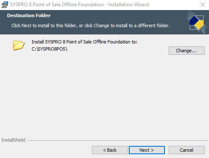
Task: Click the separator line beside InstallShield
Action: 117,140
